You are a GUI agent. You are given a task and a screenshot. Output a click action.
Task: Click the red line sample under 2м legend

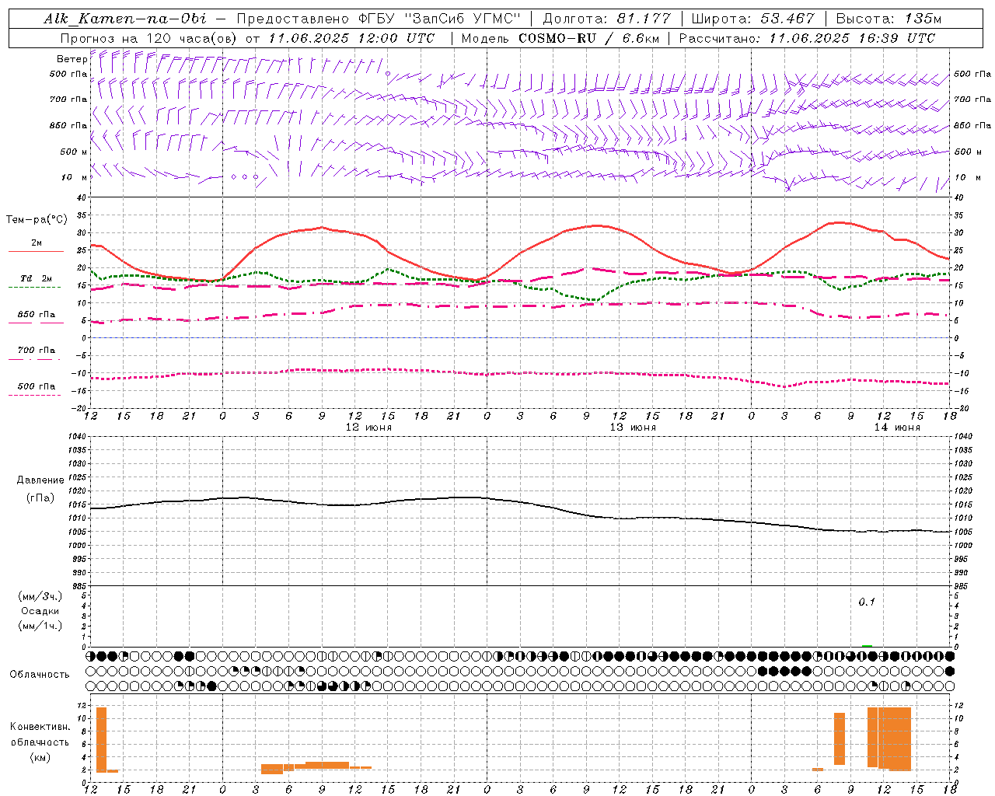click(x=36, y=251)
